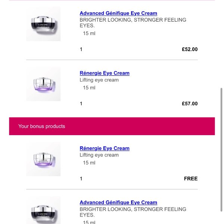Viewport: 224px width, 224px height.
Task: Click 'Lifting eye cream' under the £57.00 item
Action: (x=99, y=80)
